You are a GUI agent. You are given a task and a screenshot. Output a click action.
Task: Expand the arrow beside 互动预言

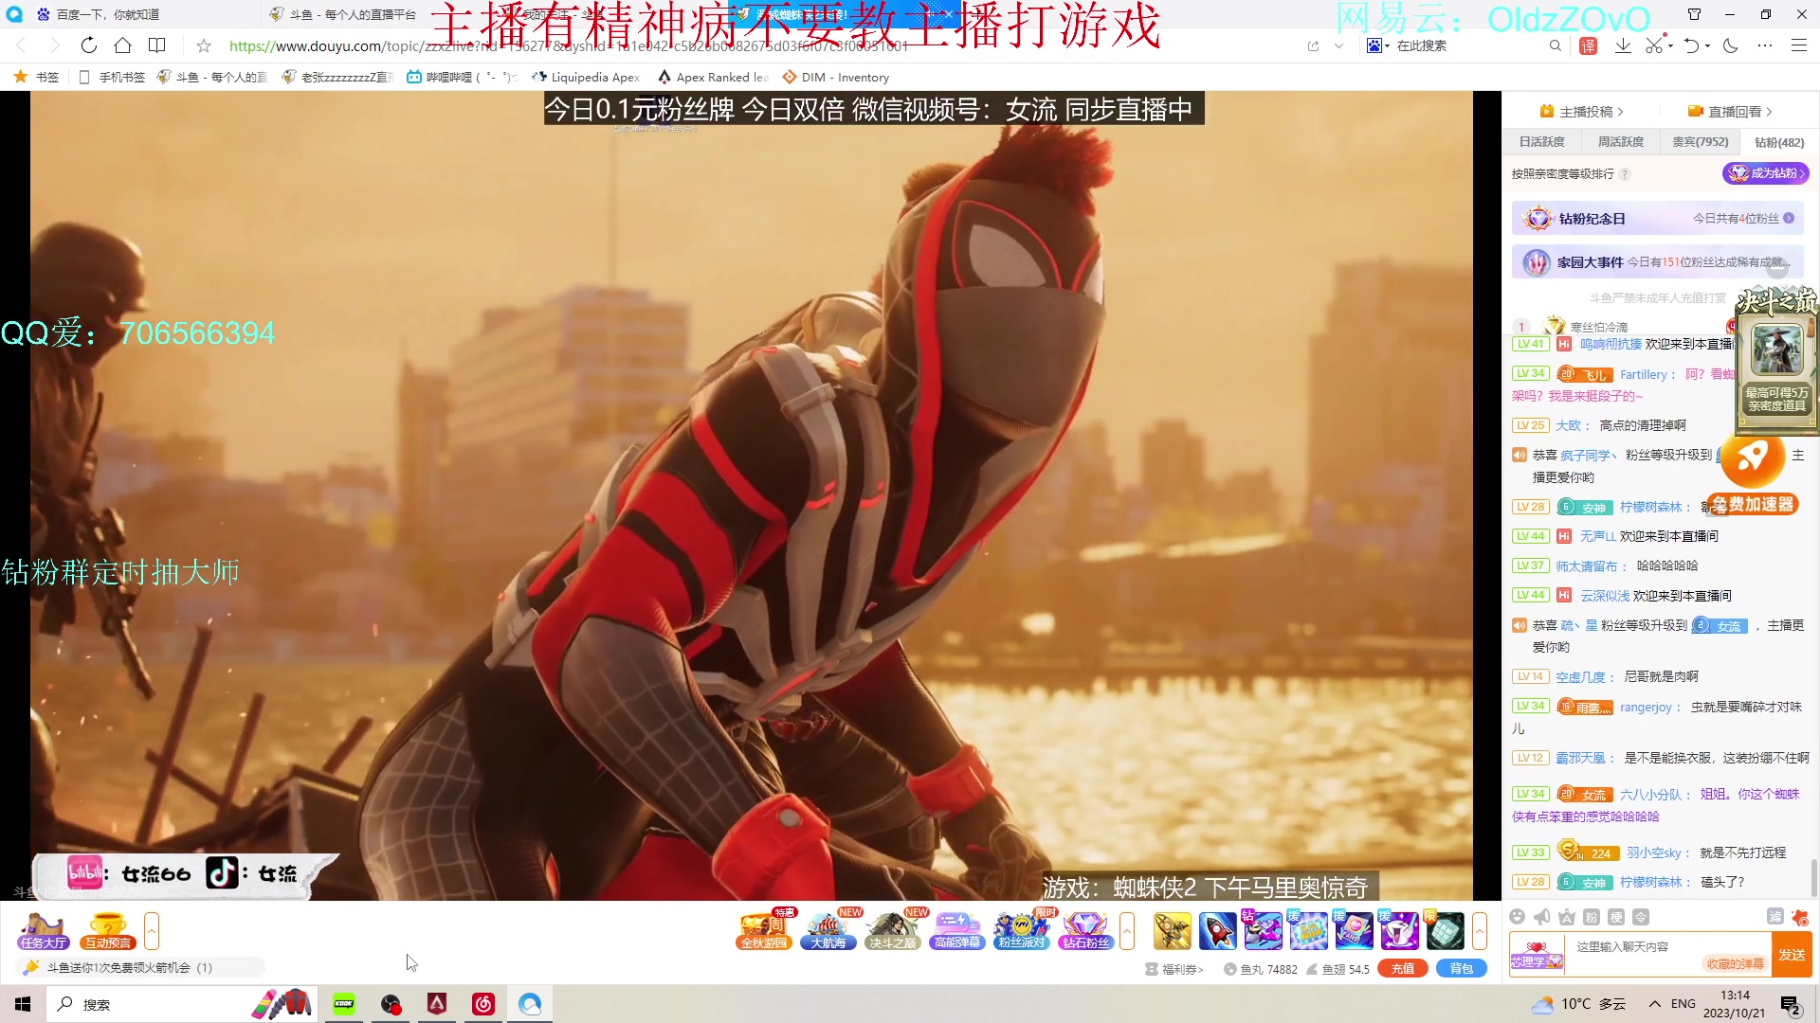[x=152, y=931]
